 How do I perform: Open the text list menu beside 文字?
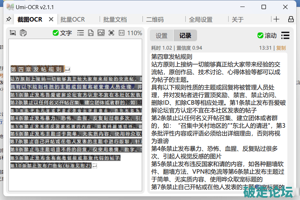point(80,33)
